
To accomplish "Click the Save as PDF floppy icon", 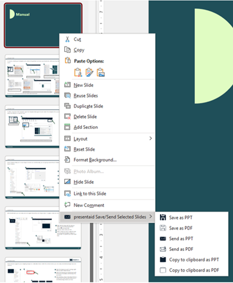I will tap(163, 228).
